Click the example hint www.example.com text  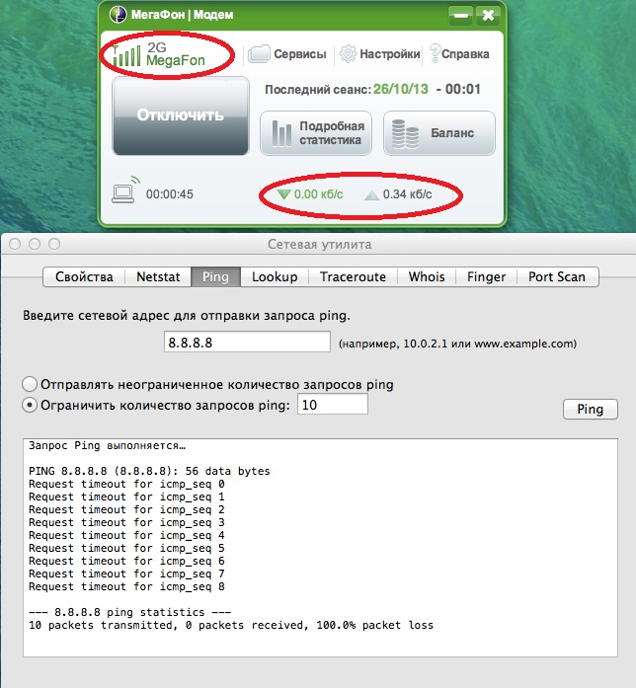523,344
